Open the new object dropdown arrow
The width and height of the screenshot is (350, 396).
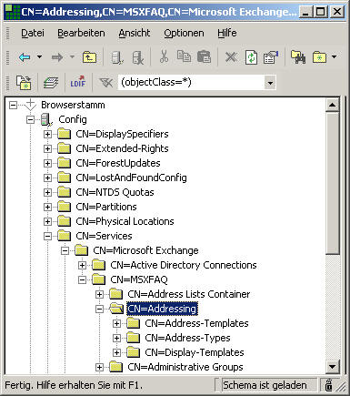pyautogui.click(x=334, y=56)
